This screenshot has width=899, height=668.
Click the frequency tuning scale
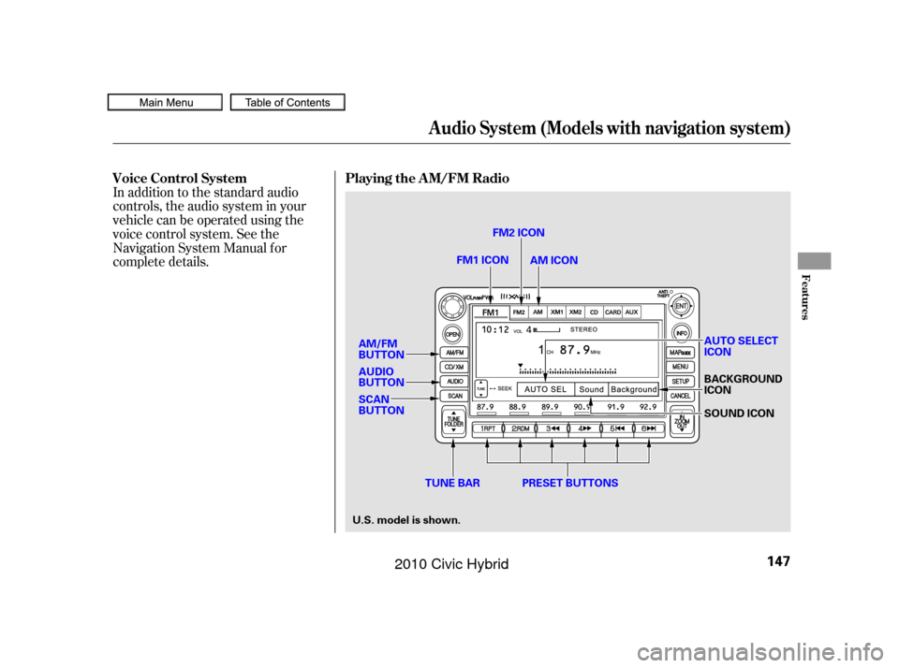[x=567, y=370]
